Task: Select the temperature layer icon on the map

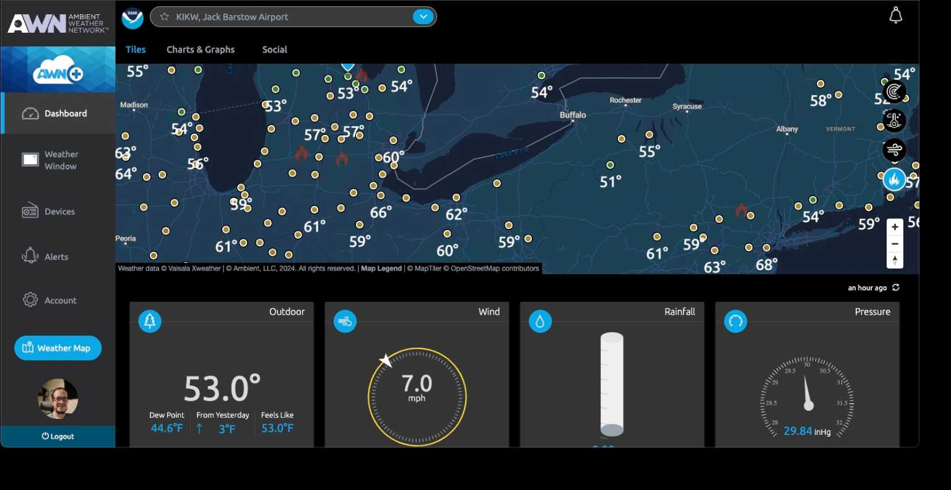Action: [x=893, y=120]
